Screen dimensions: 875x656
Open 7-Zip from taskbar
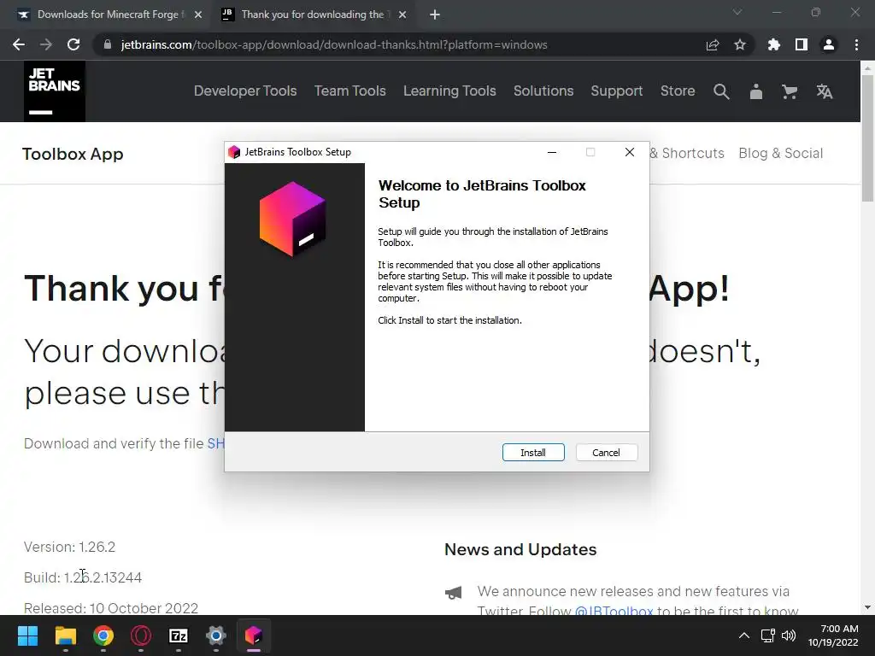pyautogui.click(x=179, y=635)
